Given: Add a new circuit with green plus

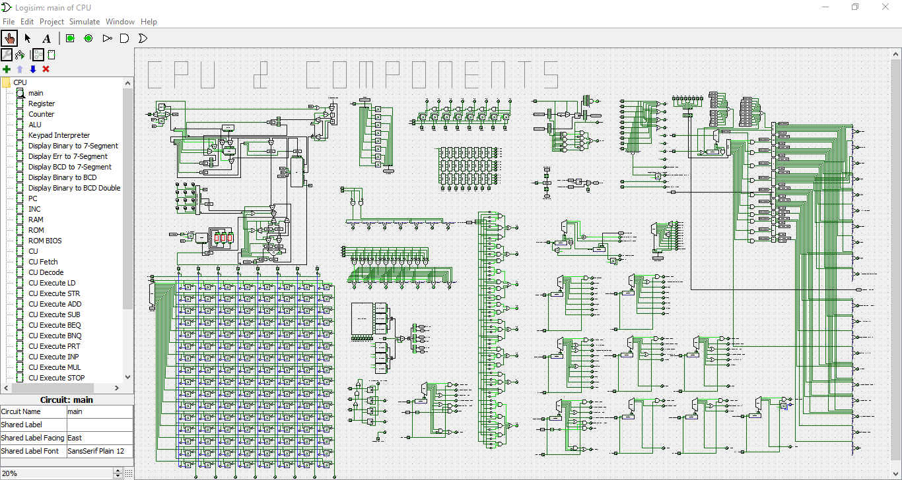Looking at the screenshot, I should coord(7,69).
